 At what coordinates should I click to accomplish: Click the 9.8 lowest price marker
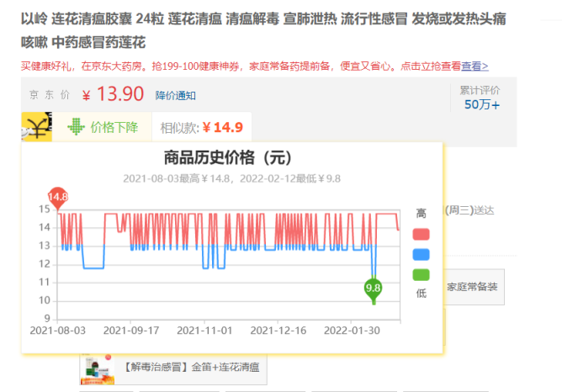(374, 289)
